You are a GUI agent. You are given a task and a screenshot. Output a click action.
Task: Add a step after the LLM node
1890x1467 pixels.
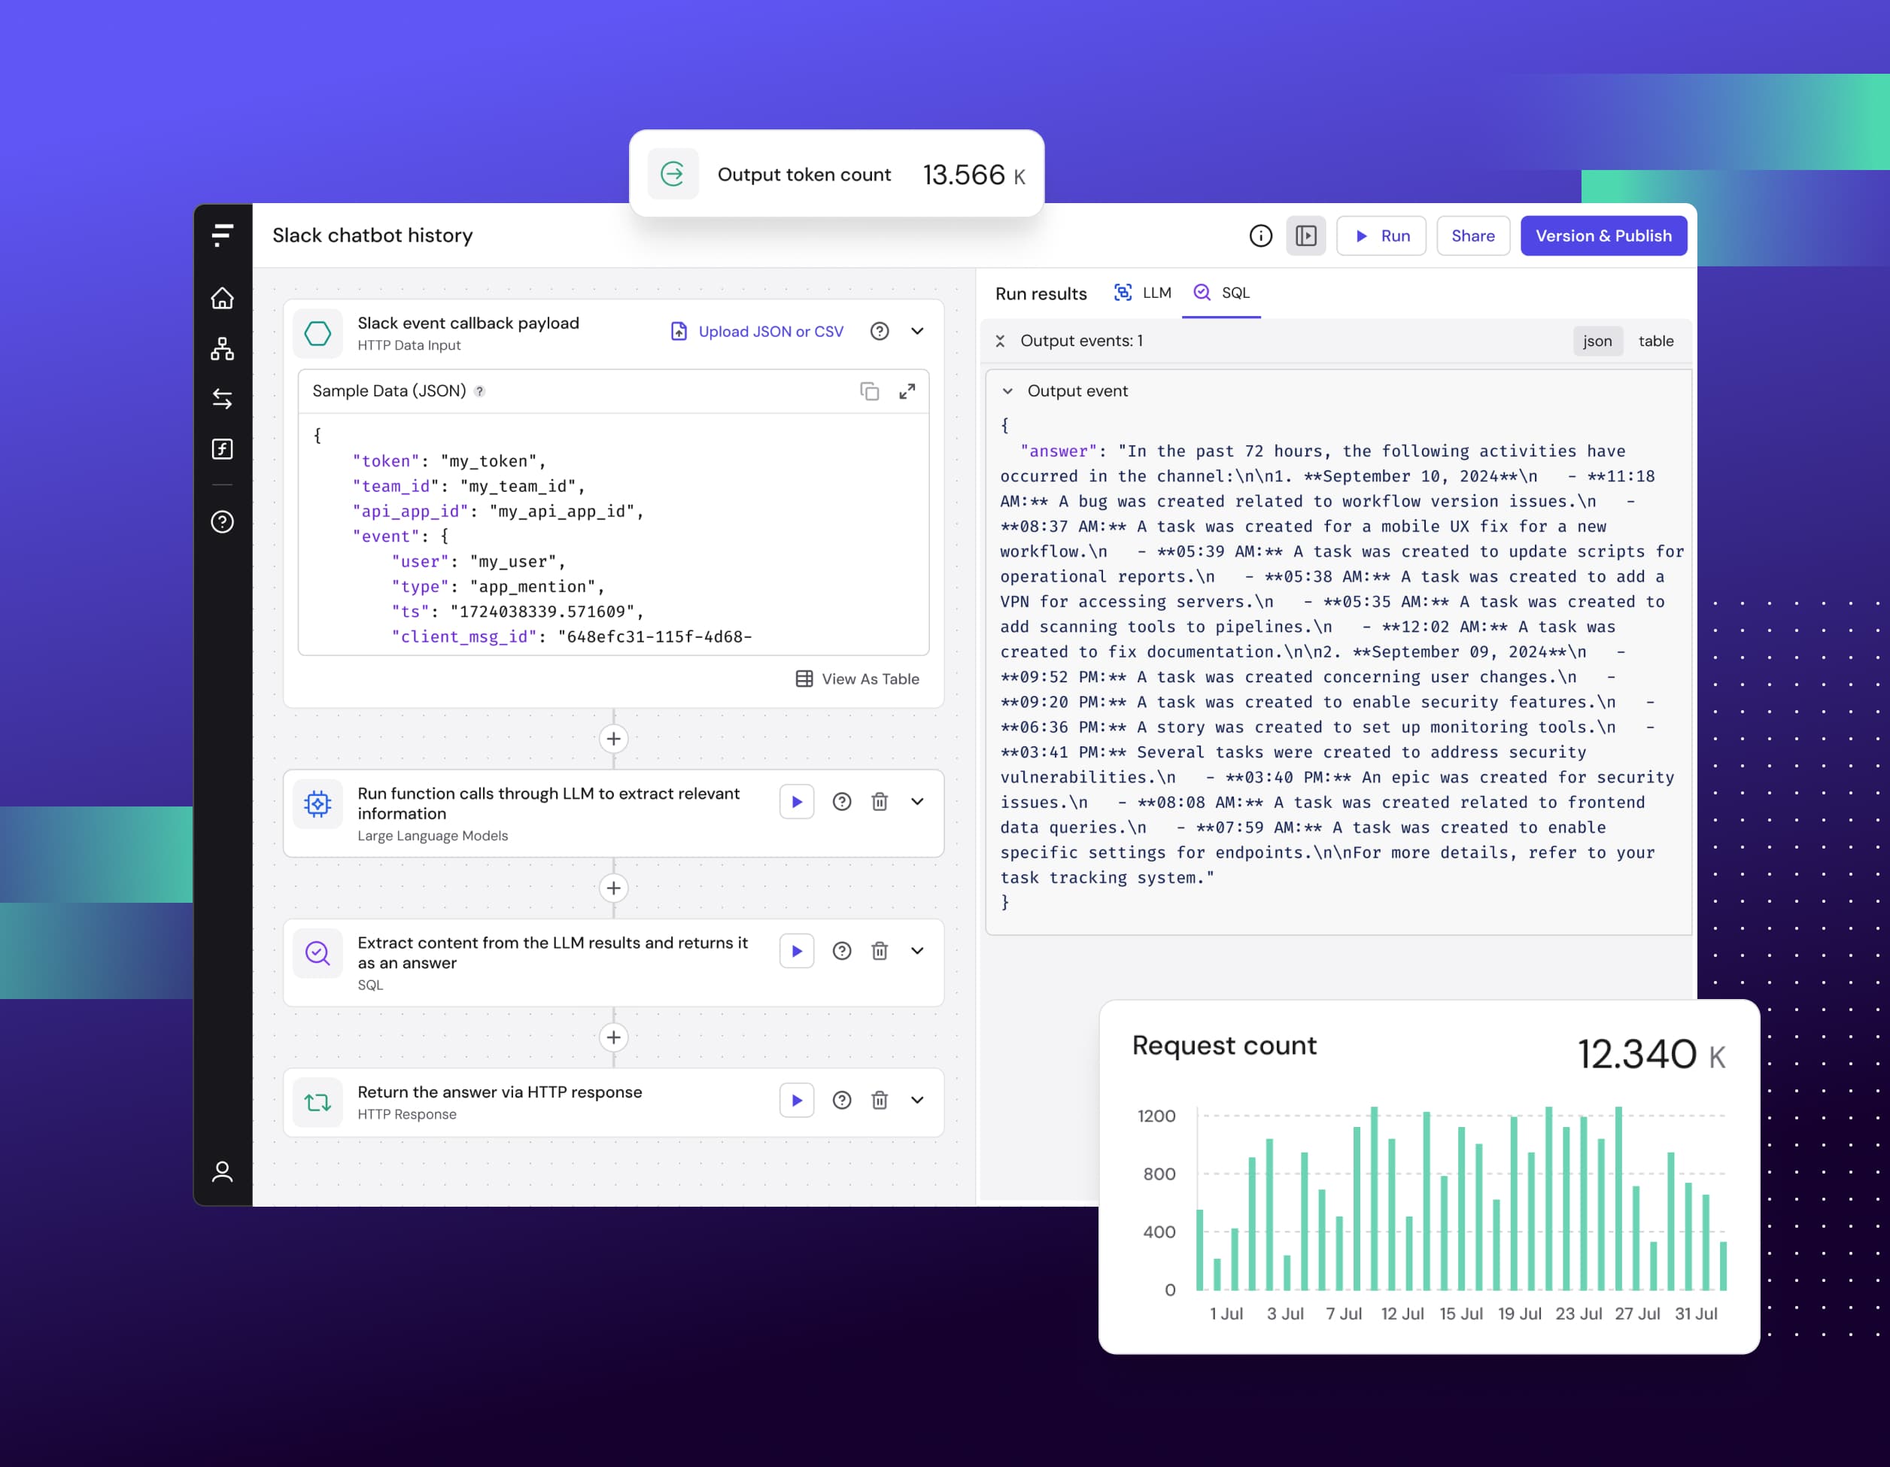[x=613, y=888]
